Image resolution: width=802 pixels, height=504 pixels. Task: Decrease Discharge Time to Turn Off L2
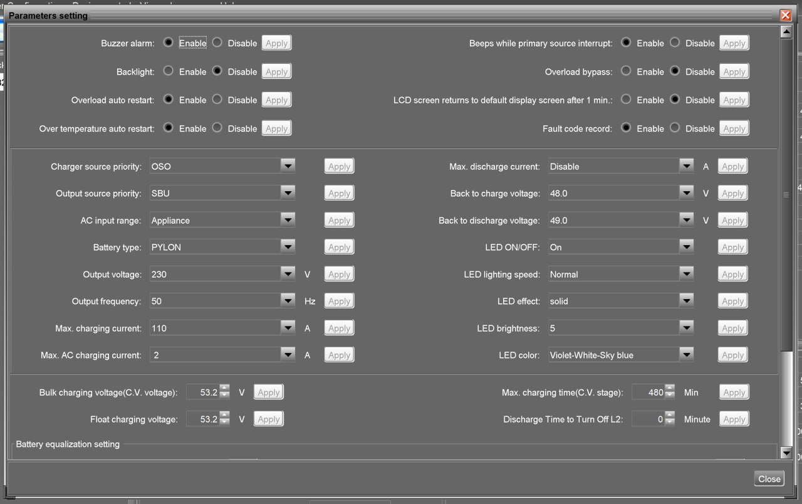click(x=670, y=423)
